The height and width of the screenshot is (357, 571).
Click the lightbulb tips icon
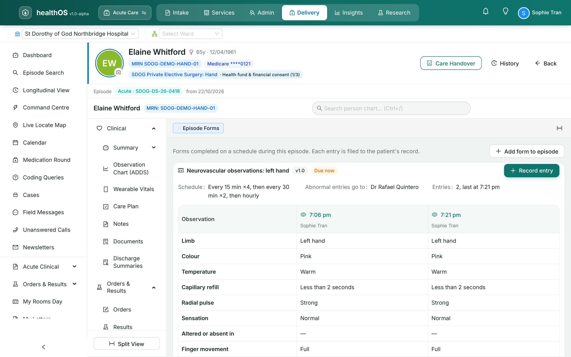click(505, 12)
